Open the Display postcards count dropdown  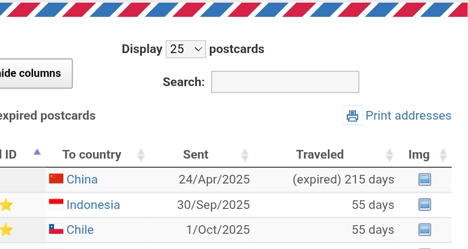(186, 49)
